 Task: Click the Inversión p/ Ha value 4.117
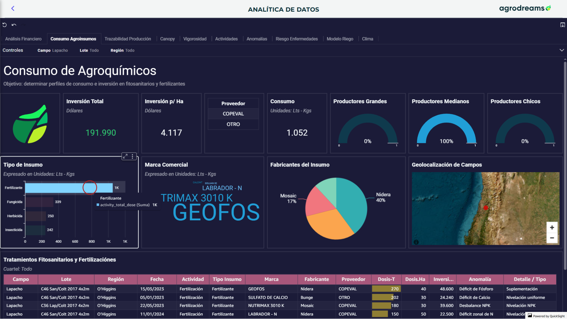(x=171, y=133)
